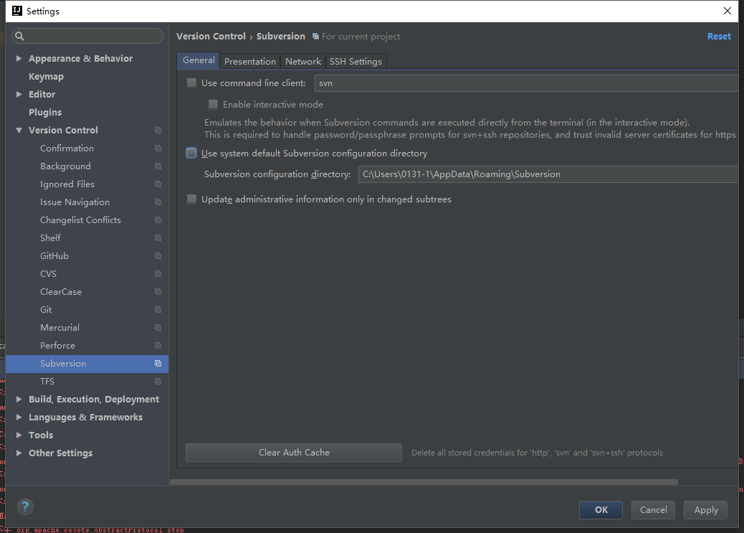Click the project-level icon beside Shelf
Viewport: 744px width, 533px height.
(158, 238)
